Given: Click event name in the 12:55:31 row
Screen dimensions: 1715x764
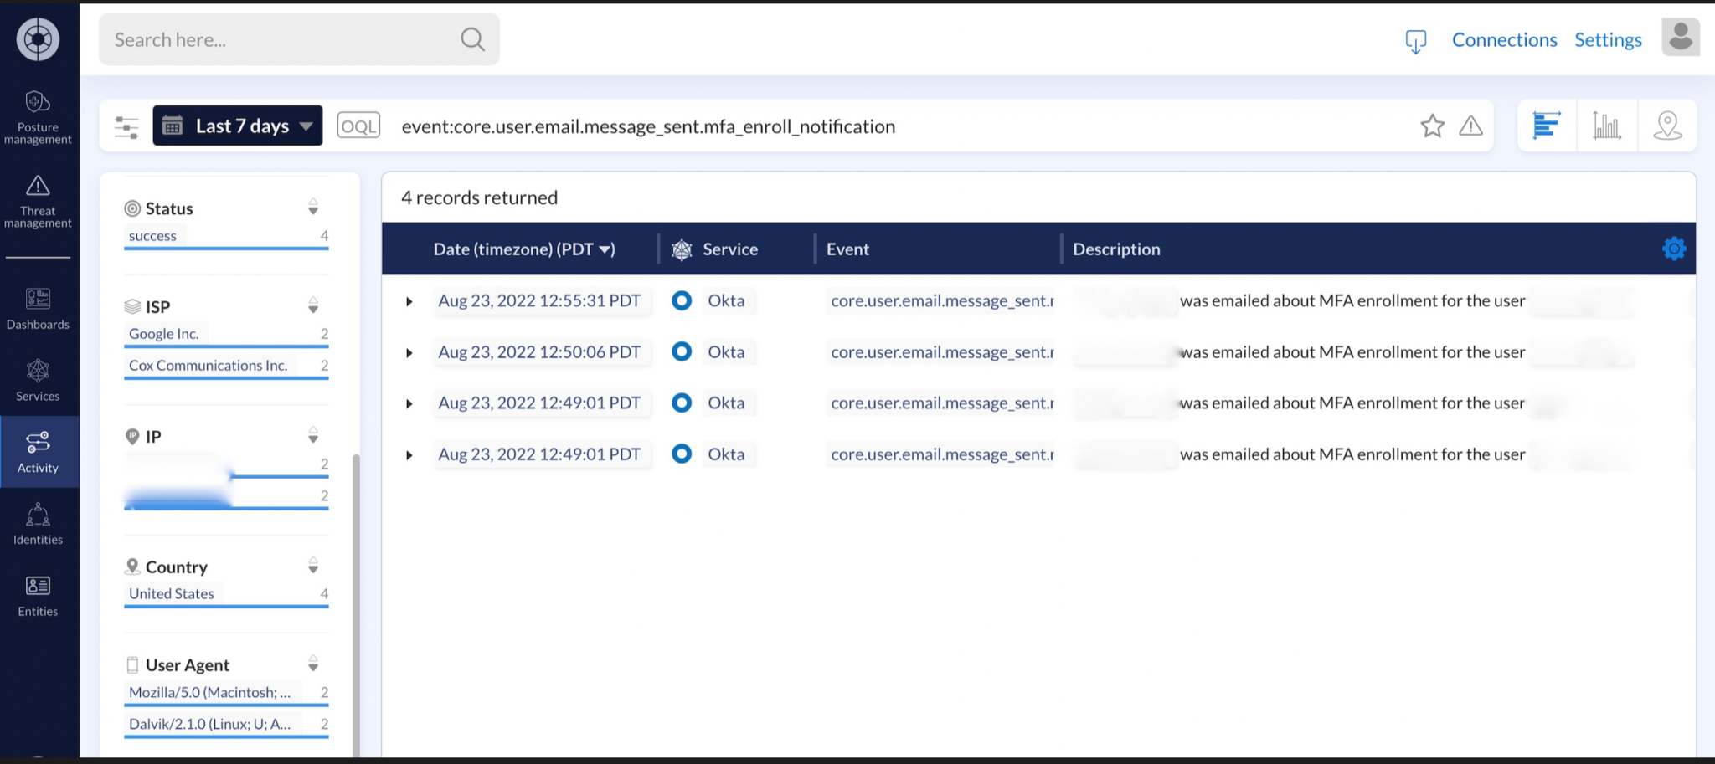Looking at the screenshot, I should (x=942, y=300).
